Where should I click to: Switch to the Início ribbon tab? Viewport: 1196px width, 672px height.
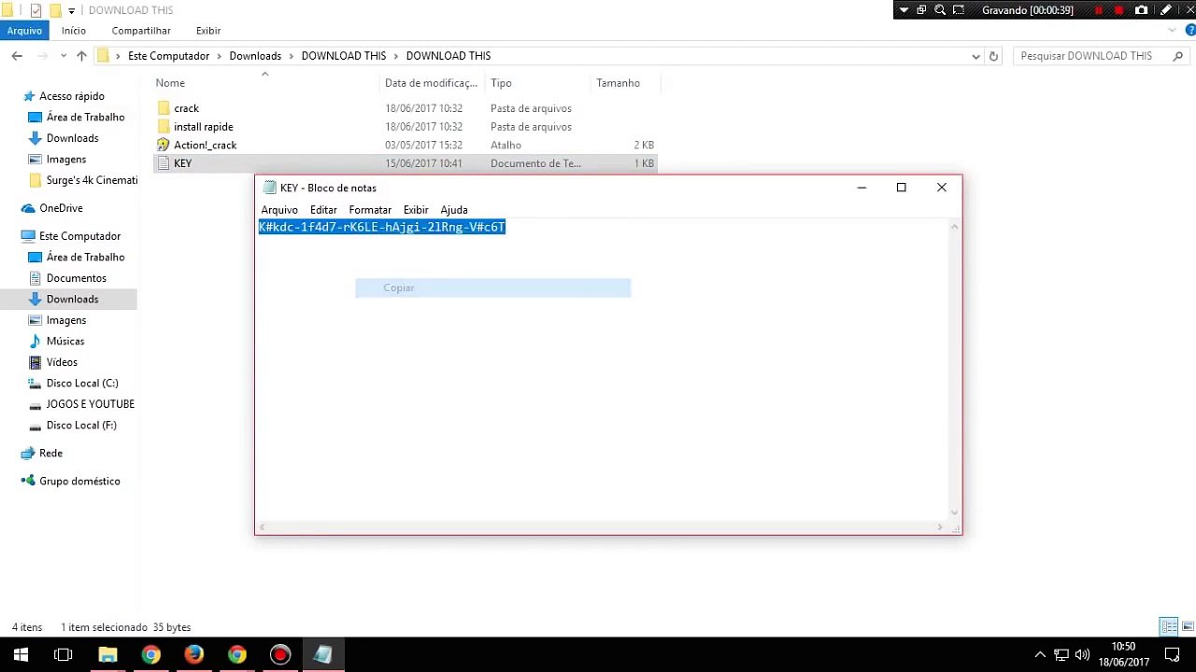[x=74, y=31]
